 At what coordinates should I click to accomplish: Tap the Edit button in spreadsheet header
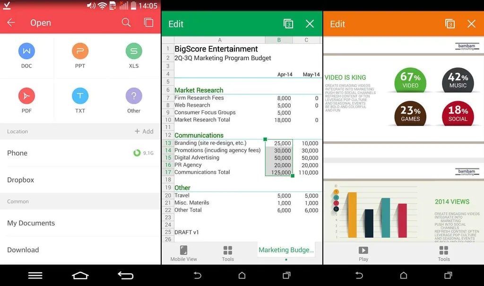[x=176, y=24]
